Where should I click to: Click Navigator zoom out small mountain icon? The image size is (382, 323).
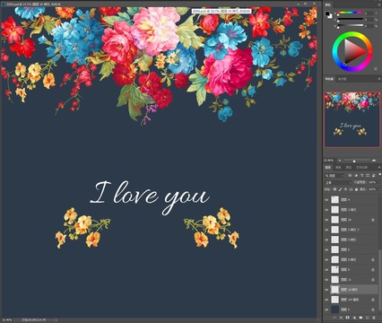(x=340, y=161)
